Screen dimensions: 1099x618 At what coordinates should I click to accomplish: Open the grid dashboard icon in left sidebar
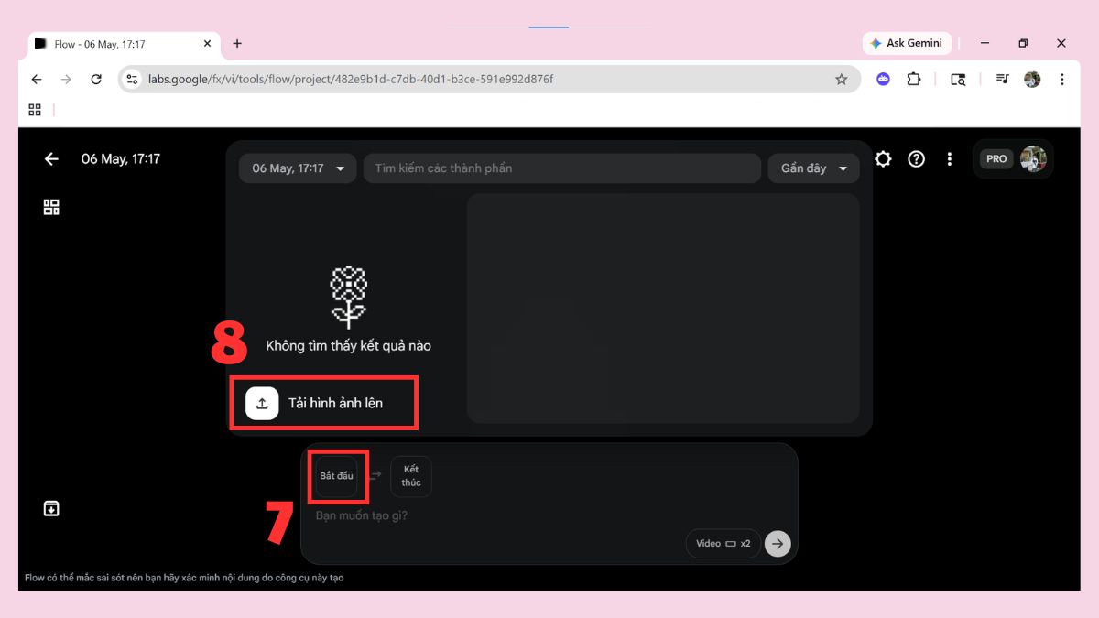(x=51, y=208)
